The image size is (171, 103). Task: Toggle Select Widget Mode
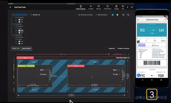point(20,15)
